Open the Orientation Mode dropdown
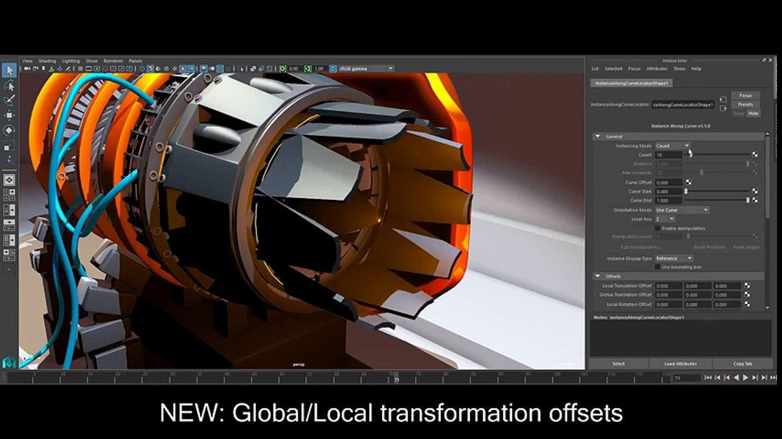This screenshot has height=439, width=782. 682,210
